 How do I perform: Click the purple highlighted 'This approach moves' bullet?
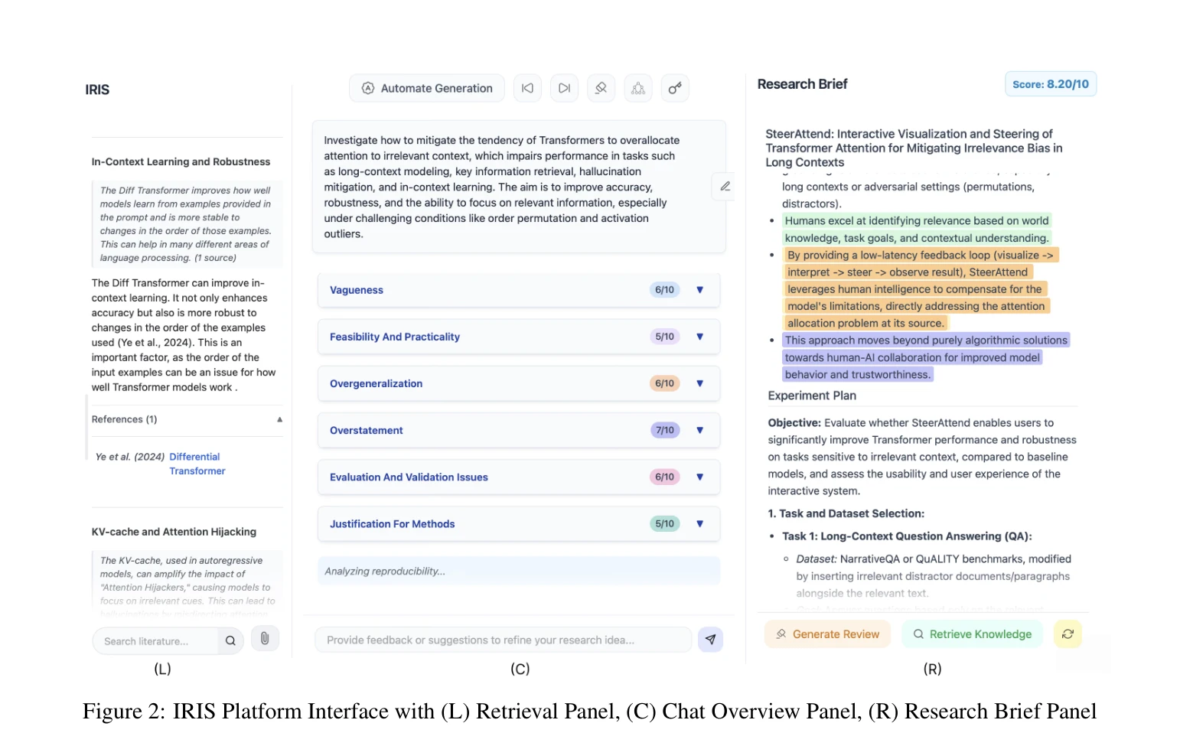(x=926, y=357)
